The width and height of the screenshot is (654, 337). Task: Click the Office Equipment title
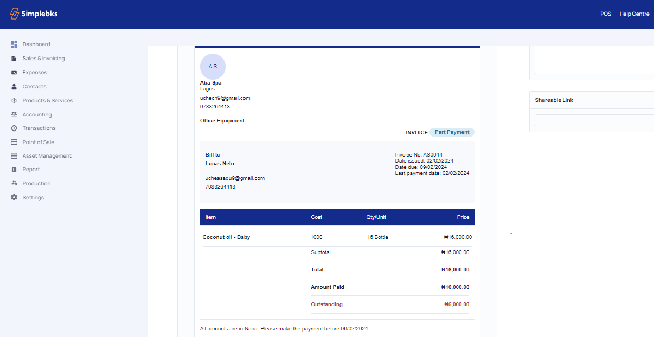coord(222,121)
